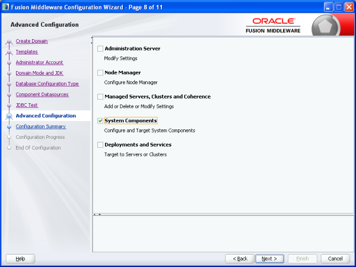The height and width of the screenshot is (267, 356).
Task: Enable Deployments and Services checkbox
Action: [100, 145]
